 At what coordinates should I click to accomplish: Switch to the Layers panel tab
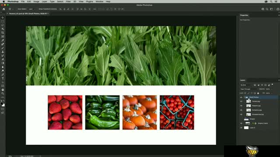[x=242, y=80]
